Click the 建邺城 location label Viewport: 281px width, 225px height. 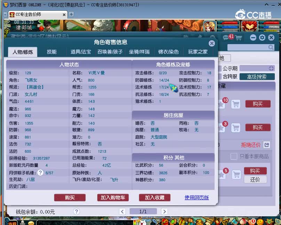point(24,27)
